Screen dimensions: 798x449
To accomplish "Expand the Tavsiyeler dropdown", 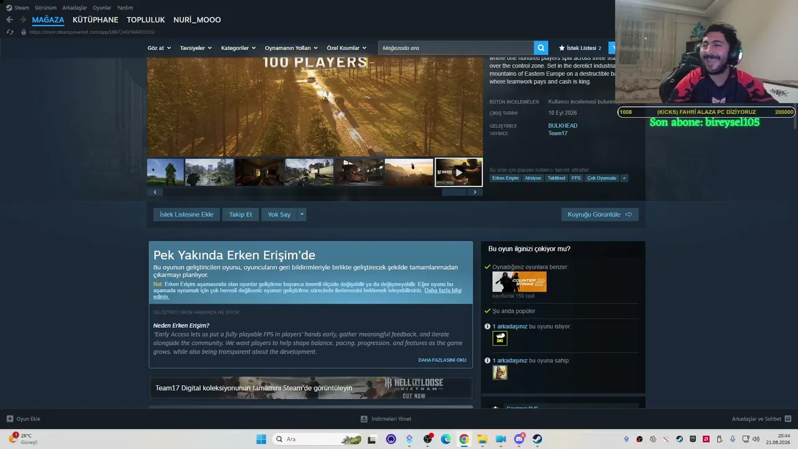I will [x=196, y=48].
